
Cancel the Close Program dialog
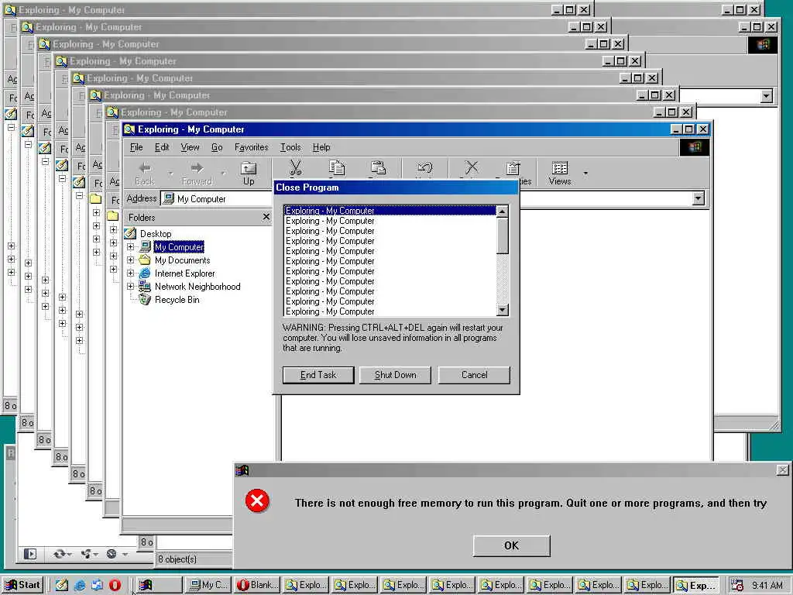click(475, 375)
